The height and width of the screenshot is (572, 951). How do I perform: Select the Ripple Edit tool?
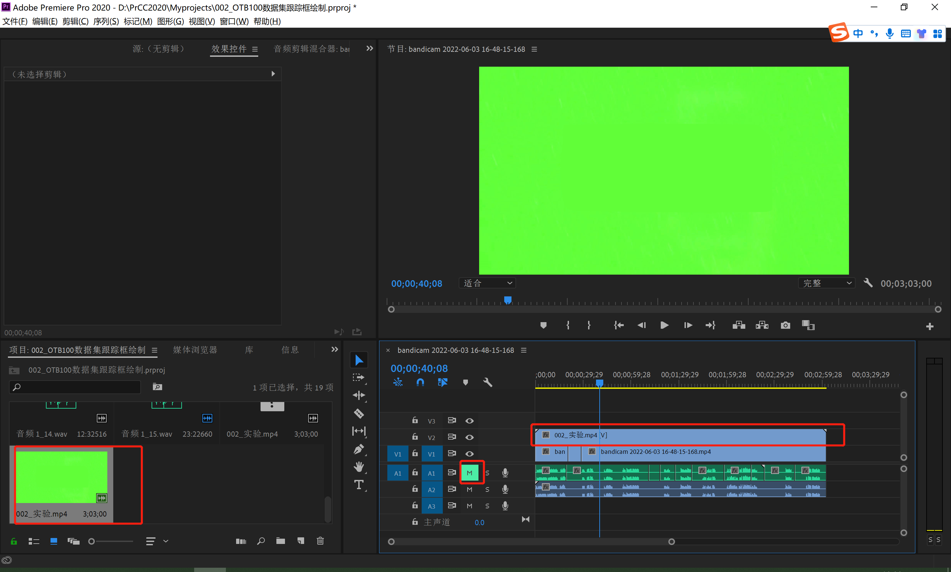click(x=359, y=395)
